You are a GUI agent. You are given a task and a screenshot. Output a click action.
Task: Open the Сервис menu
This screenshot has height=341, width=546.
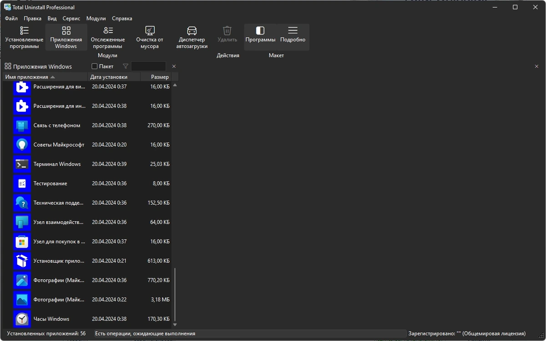(x=71, y=19)
